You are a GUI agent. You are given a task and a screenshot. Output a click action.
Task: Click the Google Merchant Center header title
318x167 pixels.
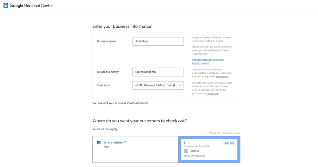pyautogui.click(x=31, y=6)
